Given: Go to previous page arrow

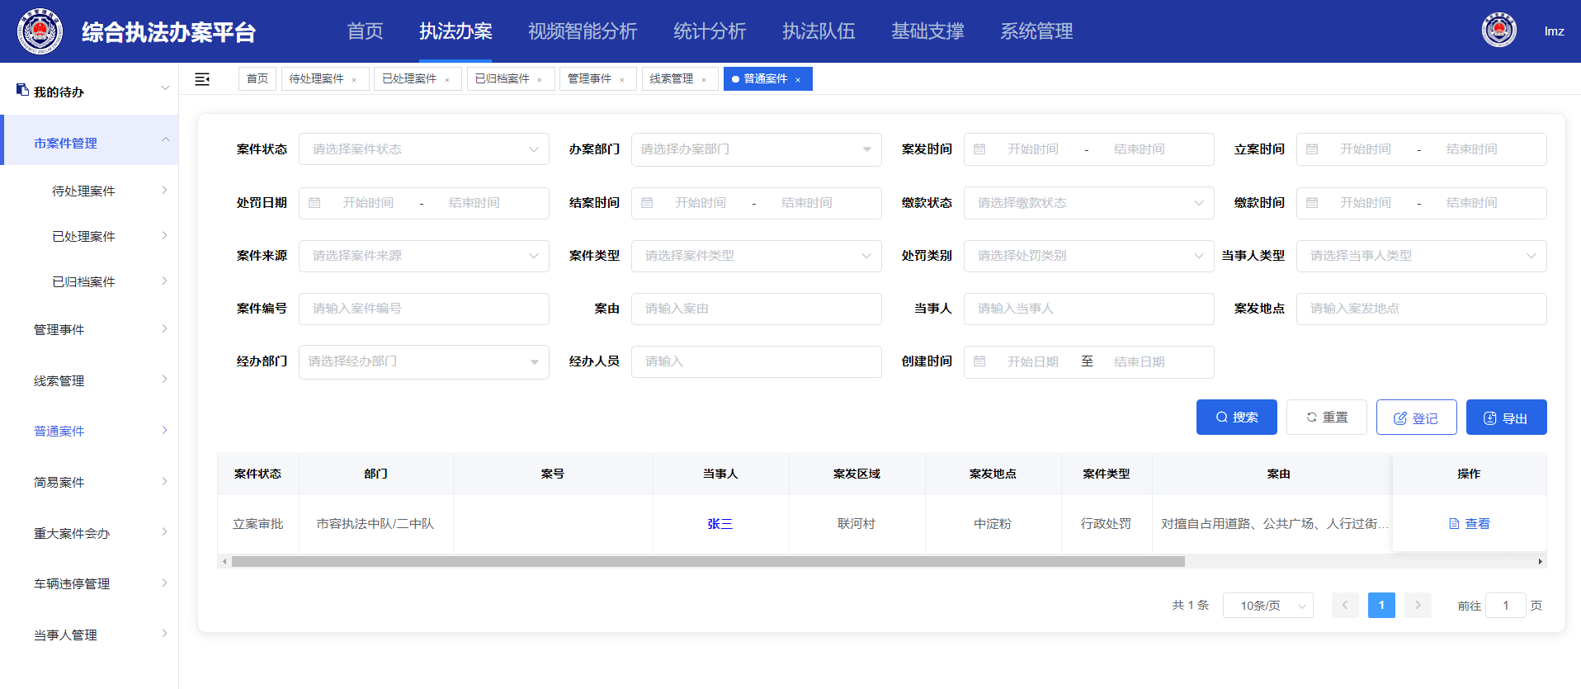Looking at the screenshot, I should 1345,605.
